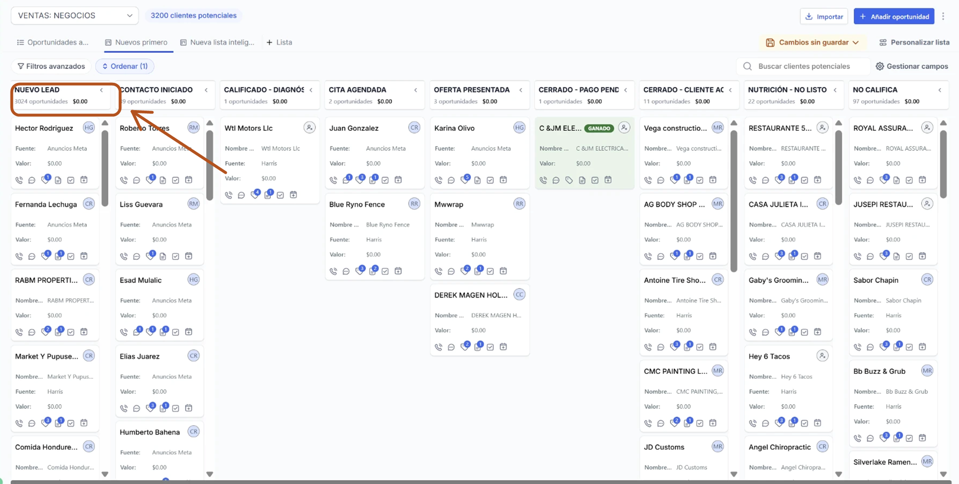
Task: Collapse the OFERTA PRESENTADA column
Action: click(521, 90)
